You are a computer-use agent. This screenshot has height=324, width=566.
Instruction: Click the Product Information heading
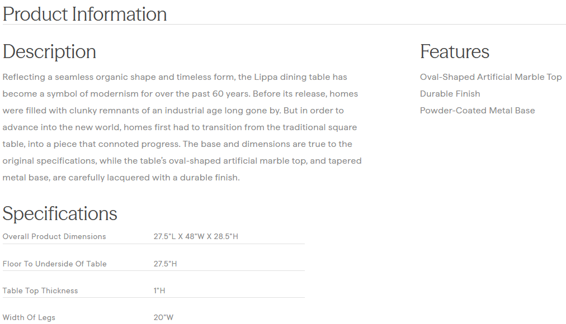[x=84, y=14]
